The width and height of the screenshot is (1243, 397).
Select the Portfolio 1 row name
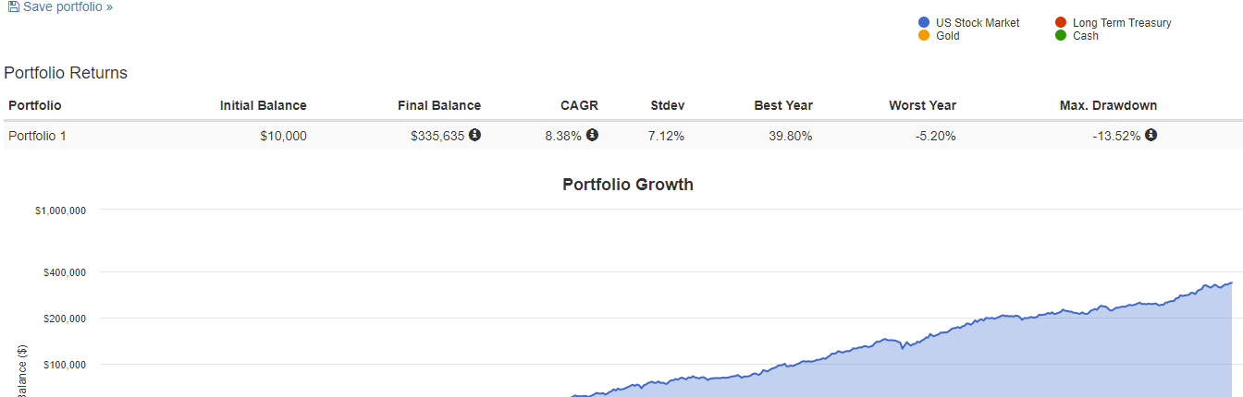click(x=37, y=136)
